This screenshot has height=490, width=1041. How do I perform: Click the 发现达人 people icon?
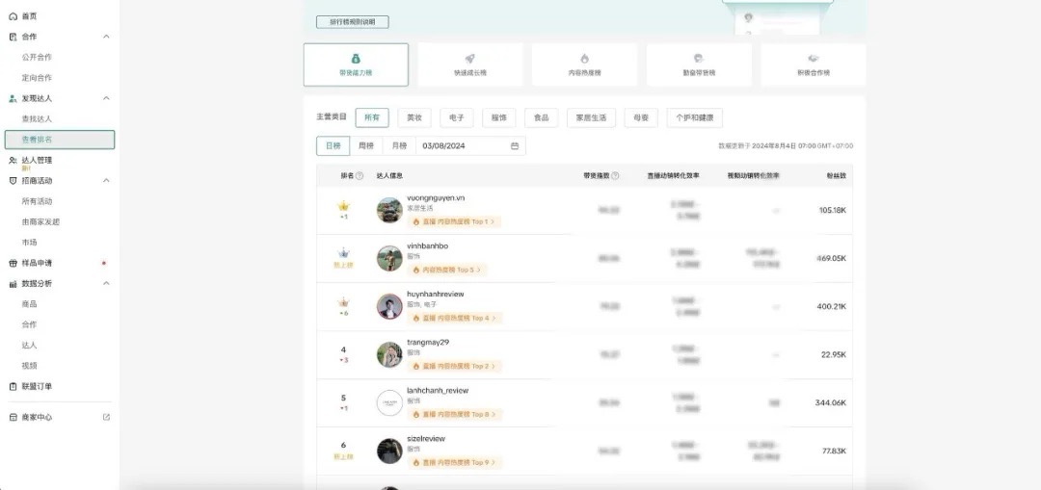click(13, 98)
